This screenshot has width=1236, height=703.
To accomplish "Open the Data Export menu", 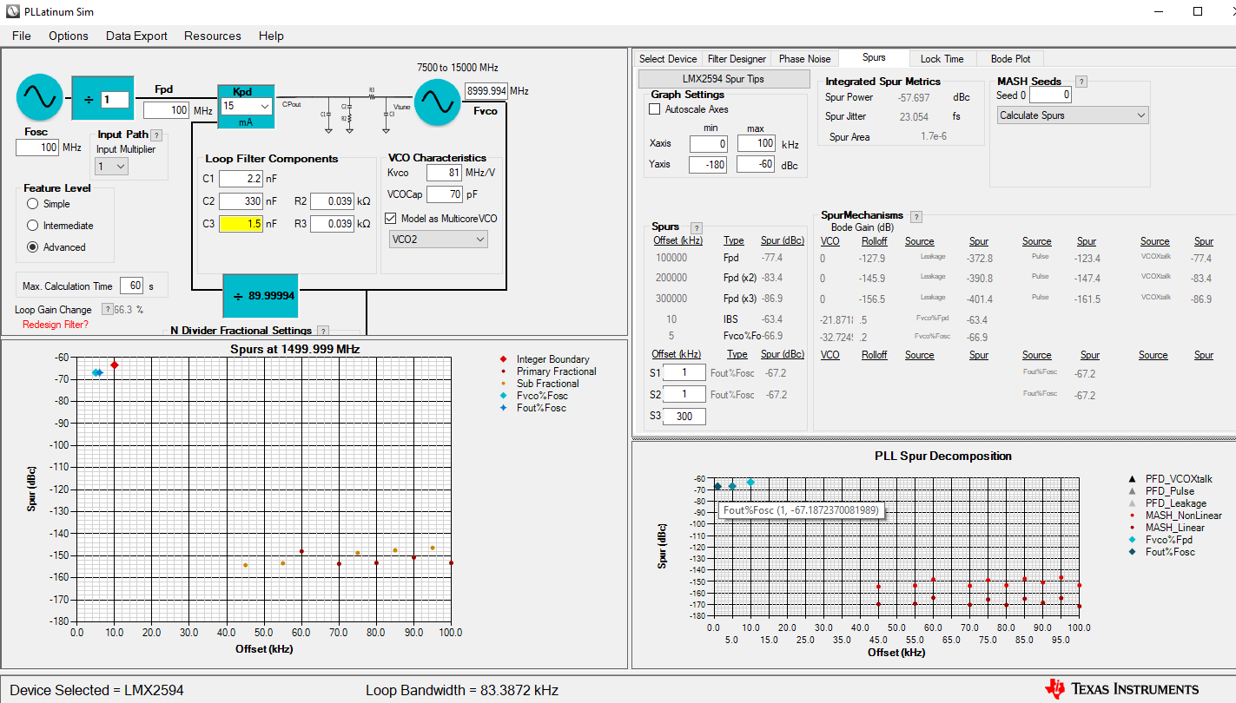I will [136, 36].
